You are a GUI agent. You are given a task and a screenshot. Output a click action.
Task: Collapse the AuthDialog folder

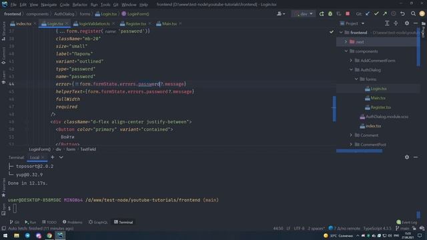point(351,69)
